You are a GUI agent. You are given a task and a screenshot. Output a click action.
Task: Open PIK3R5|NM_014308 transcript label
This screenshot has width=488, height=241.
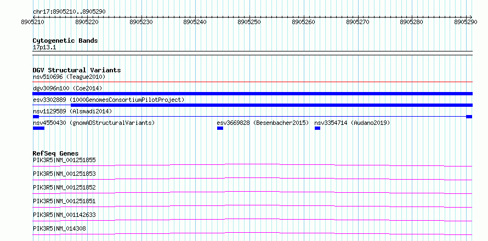tap(59, 229)
